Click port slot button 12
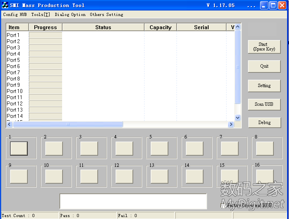The height and width of the screenshot is (219, 289). [x=124, y=177]
